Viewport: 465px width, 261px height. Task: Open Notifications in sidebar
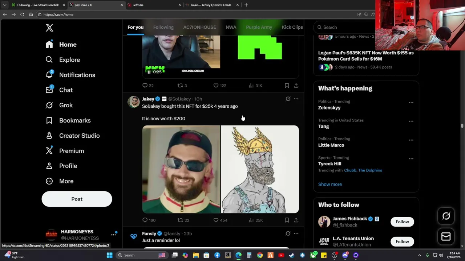[x=70, y=75]
